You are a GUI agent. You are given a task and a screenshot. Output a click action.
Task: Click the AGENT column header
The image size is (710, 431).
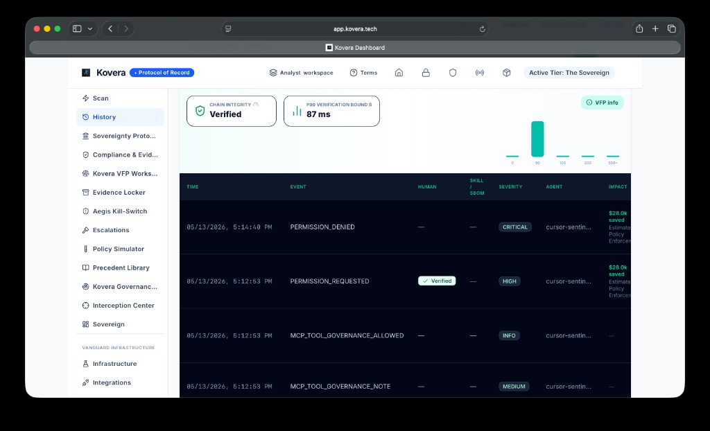coord(554,187)
